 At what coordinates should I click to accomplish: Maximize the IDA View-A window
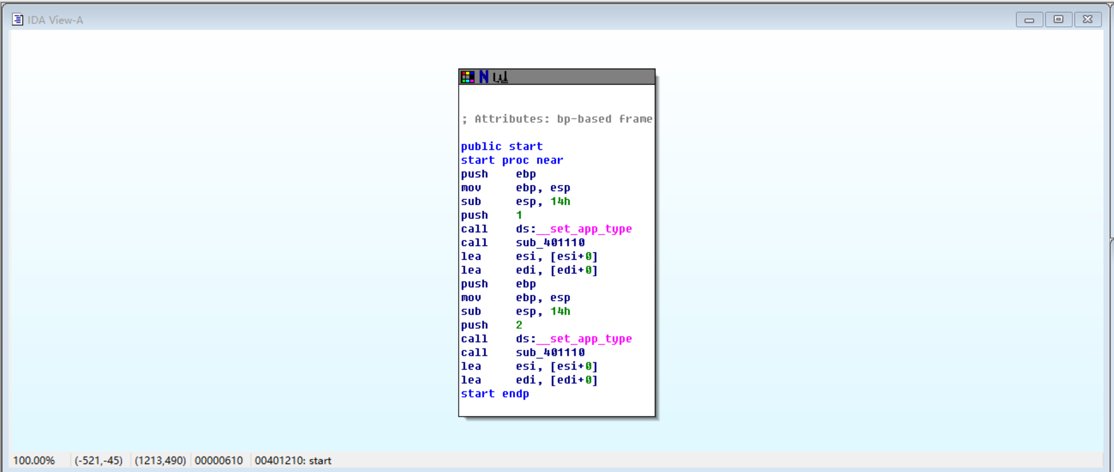point(1059,19)
